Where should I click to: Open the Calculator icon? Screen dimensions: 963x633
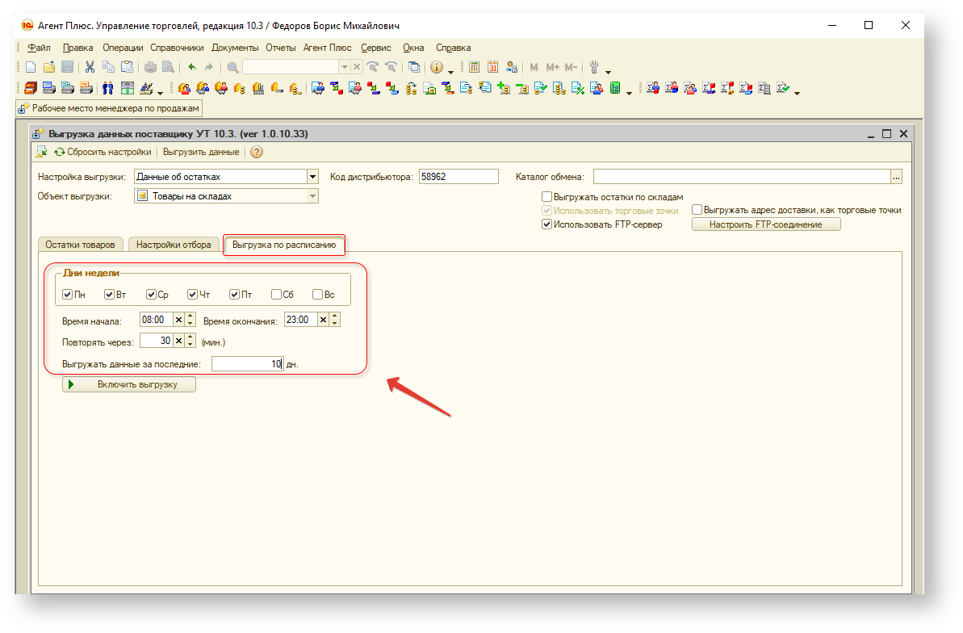(474, 67)
